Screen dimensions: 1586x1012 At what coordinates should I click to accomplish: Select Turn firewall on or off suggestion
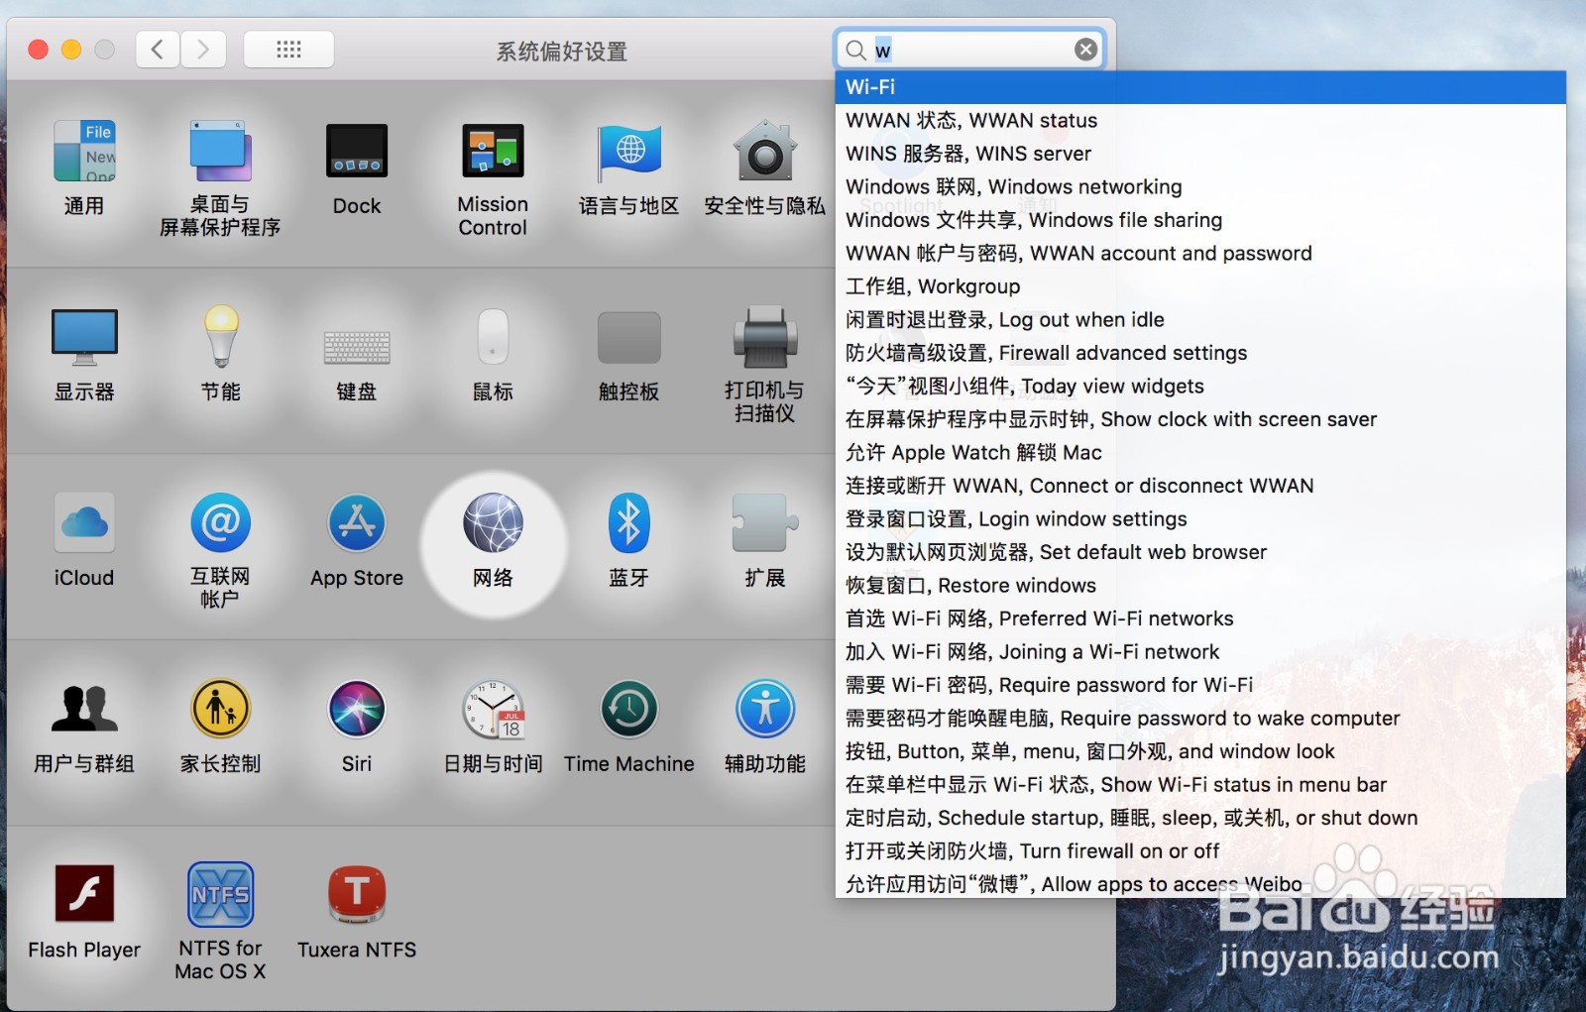click(x=1200, y=850)
